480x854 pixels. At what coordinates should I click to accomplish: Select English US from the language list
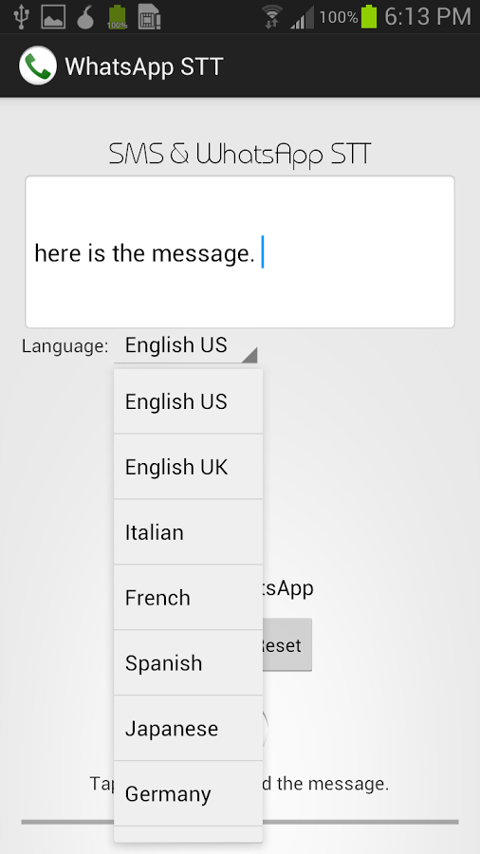pos(188,401)
